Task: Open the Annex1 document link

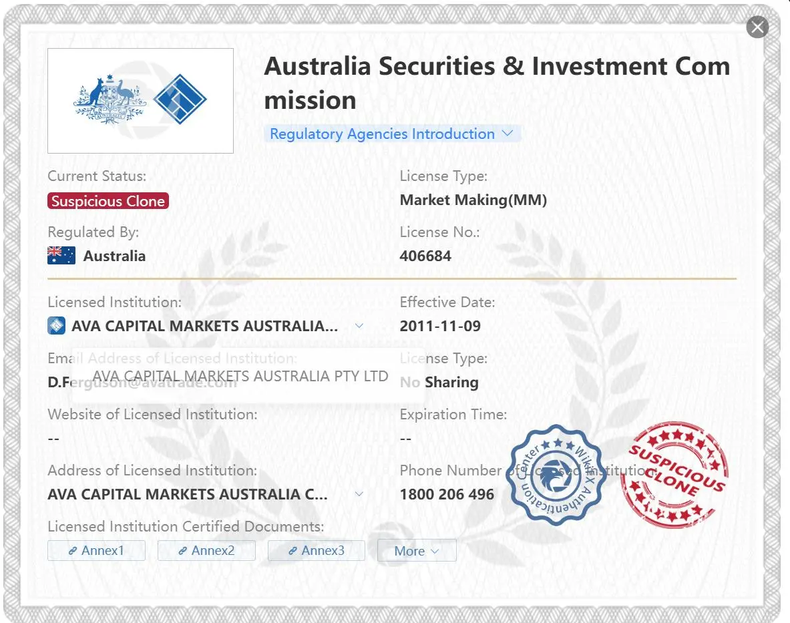Action: tap(96, 550)
